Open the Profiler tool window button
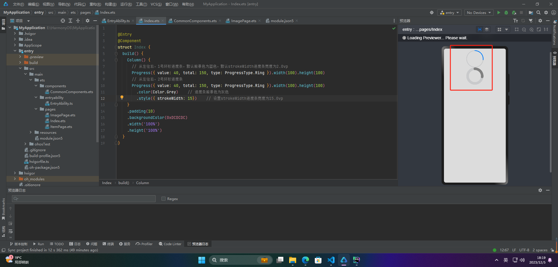Image resolution: width=558 pixels, height=267 pixels. point(144,244)
